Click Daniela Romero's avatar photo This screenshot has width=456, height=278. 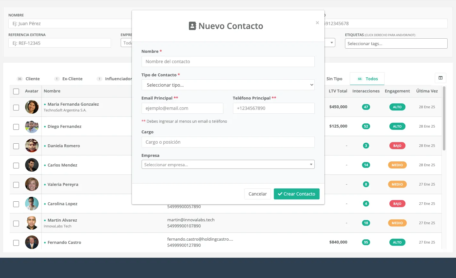tap(32, 146)
